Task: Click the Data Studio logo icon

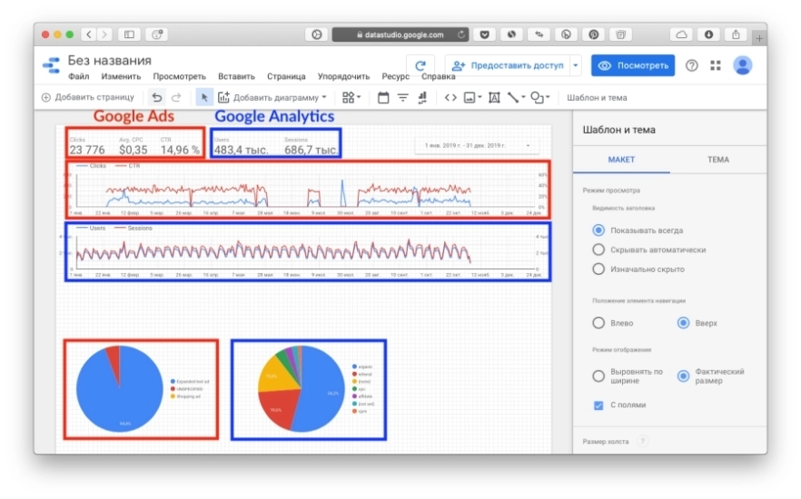Action: [51, 65]
